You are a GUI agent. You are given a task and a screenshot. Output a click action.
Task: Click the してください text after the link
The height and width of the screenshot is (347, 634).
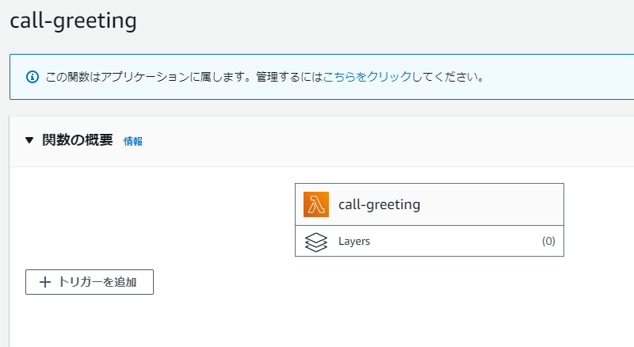(447, 76)
